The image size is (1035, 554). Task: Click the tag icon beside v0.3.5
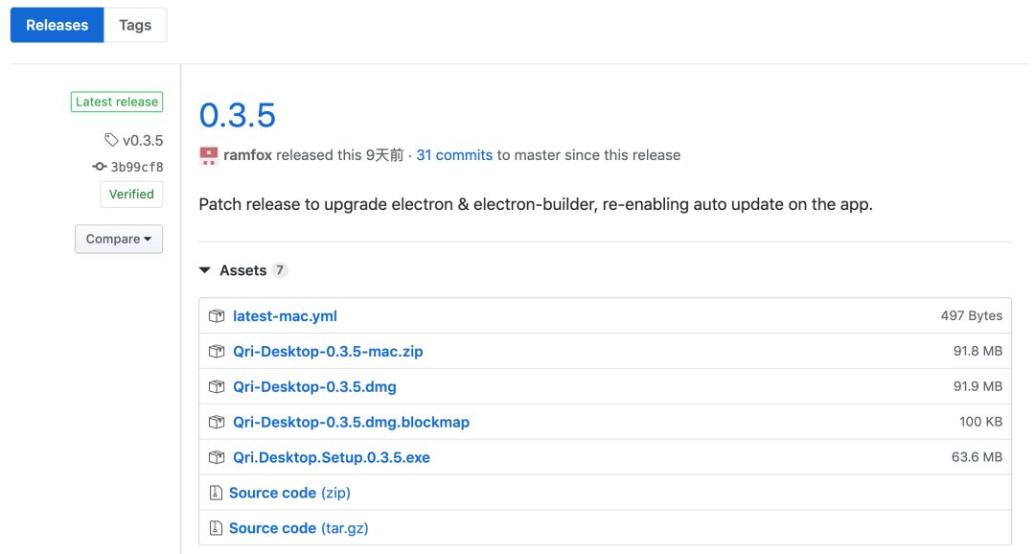pos(111,140)
